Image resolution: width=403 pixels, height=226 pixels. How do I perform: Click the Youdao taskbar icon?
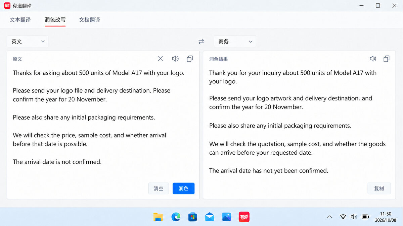pyautogui.click(x=244, y=217)
